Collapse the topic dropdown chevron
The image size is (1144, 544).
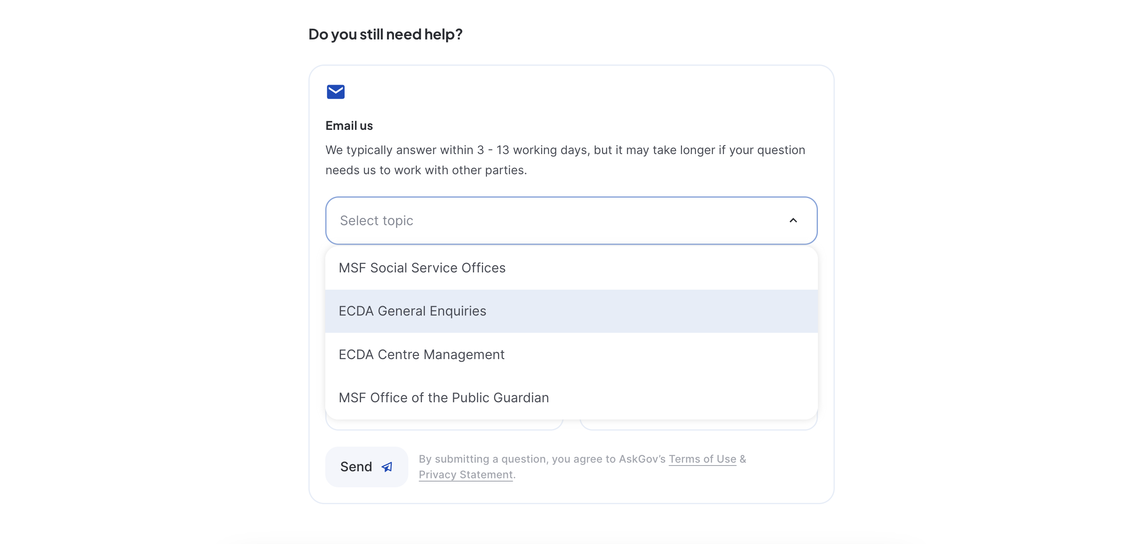pyautogui.click(x=793, y=221)
